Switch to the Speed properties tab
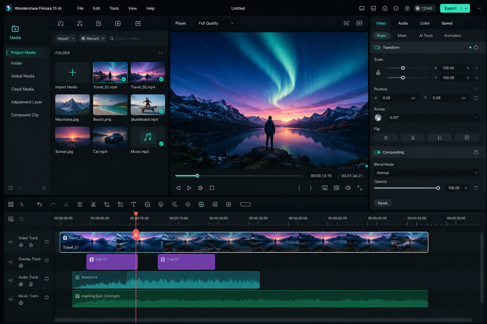This screenshot has height=324, width=487. [447, 23]
